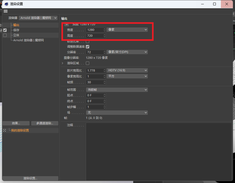Select the 保存 settings entry
This screenshot has width=235, height=183.
click(16, 30)
